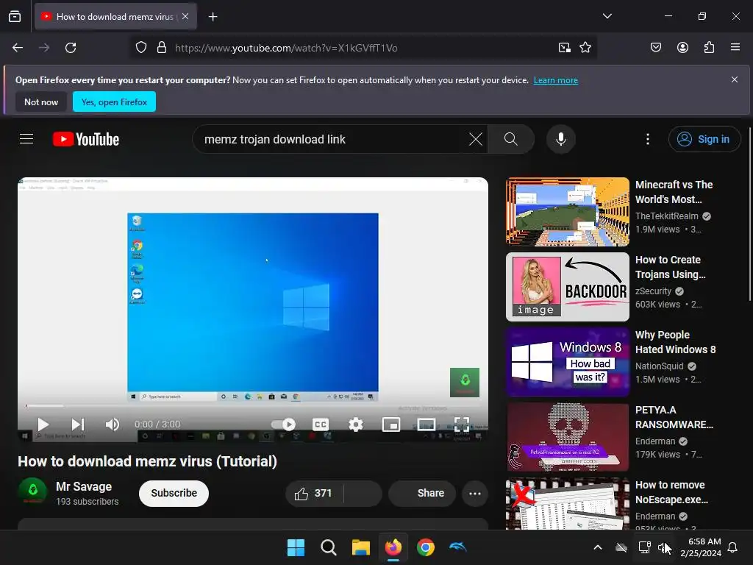Like the video with 371 likes
This screenshot has height=565, width=753.
point(314,494)
